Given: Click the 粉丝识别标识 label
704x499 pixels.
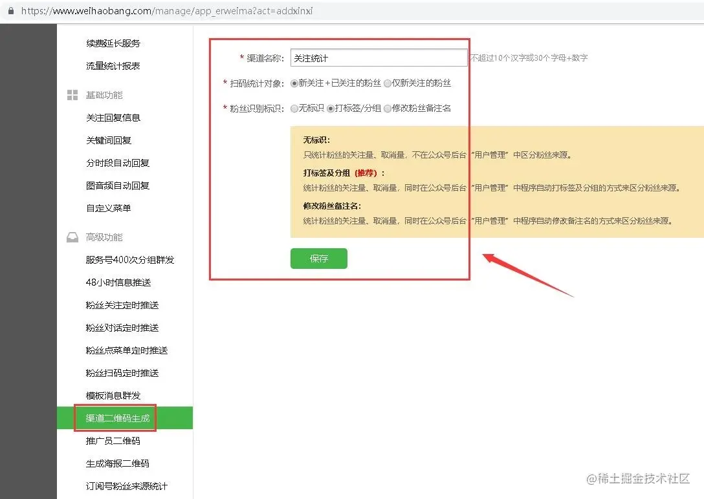Looking at the screenshot, I should (257, 109).
